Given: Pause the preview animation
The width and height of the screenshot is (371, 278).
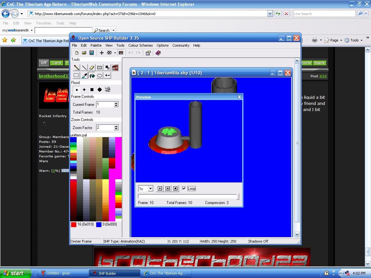Looking at the screenshot, I should 167,189.
